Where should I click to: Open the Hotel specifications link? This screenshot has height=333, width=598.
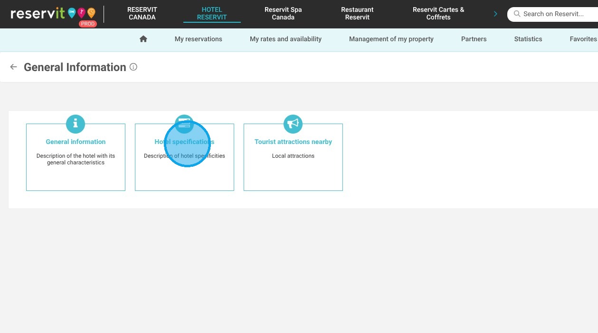pyautogui.click(x=184, y=142)
